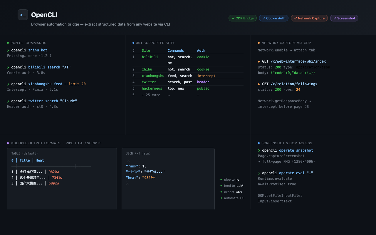The image size is (376, 235).
Task: Click the pipe to jq item
Action: (x=229, y=179)
